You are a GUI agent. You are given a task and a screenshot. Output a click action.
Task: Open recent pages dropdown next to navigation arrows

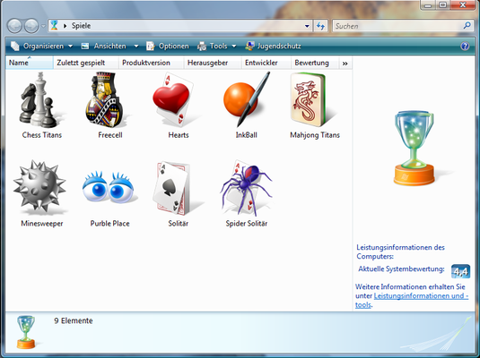point(43,26)
